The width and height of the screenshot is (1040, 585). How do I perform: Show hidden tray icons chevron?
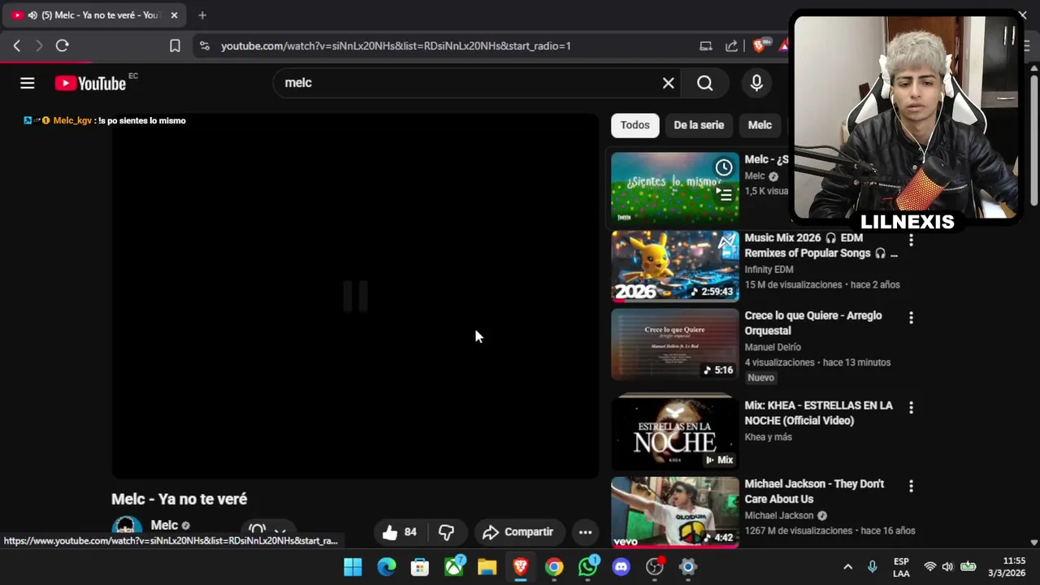tap(847, 566)
